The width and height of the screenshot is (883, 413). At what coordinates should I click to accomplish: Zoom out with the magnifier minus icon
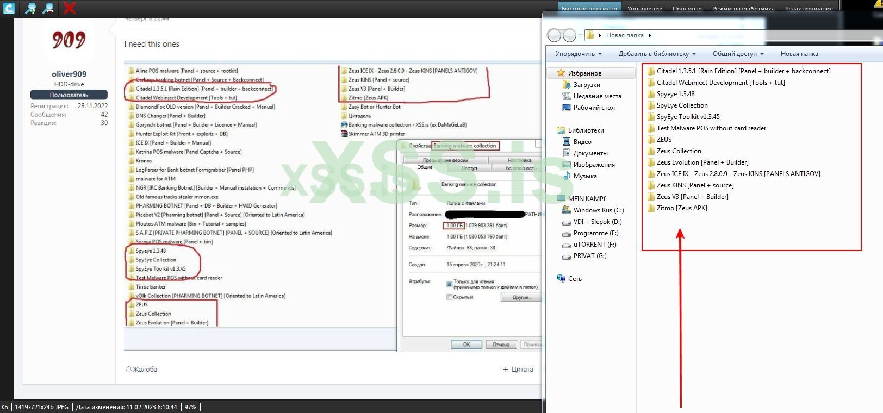(48, 8)
